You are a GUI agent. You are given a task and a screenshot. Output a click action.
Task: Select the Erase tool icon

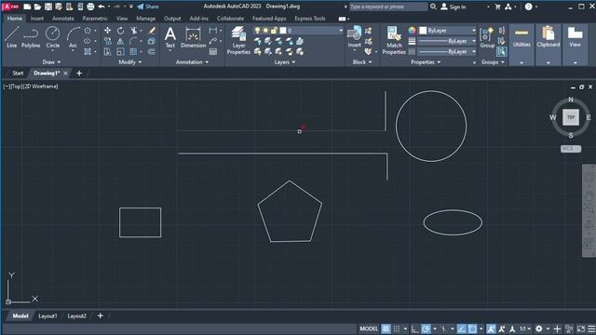coord(152,31)
